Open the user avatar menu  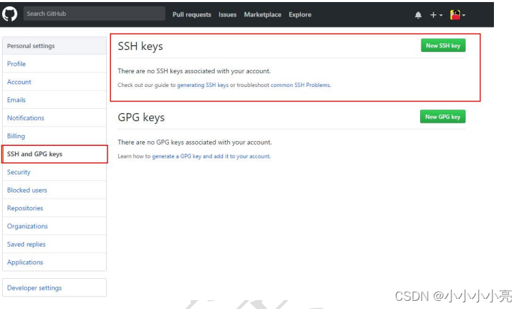(x=458, y=15)
